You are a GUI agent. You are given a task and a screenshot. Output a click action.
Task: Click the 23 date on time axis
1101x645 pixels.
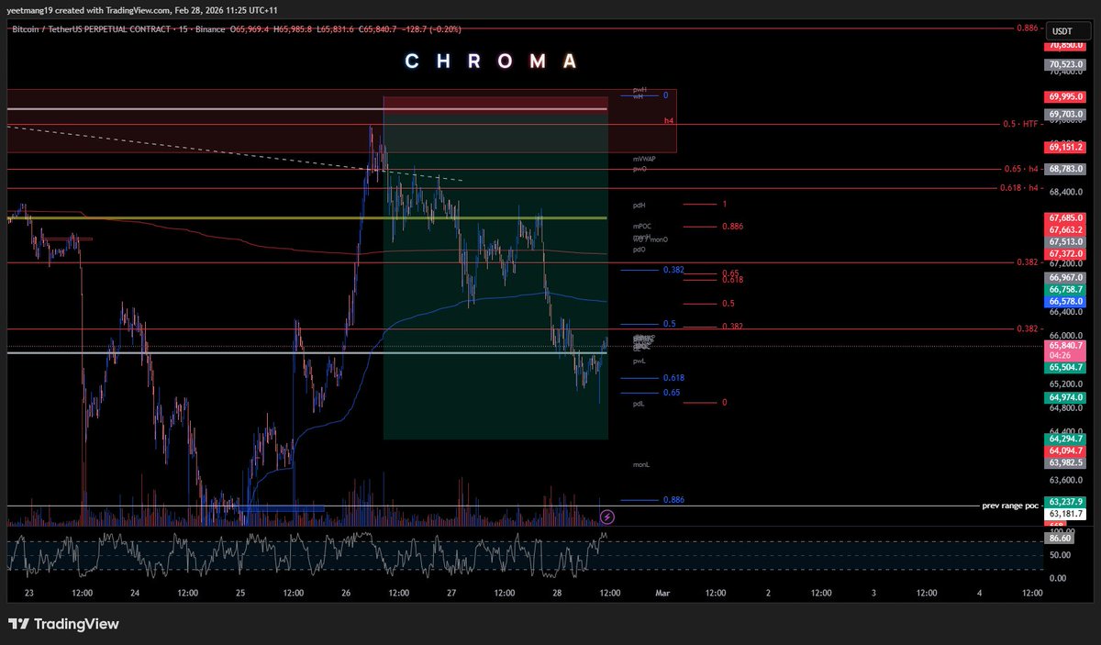pos(29,594)
